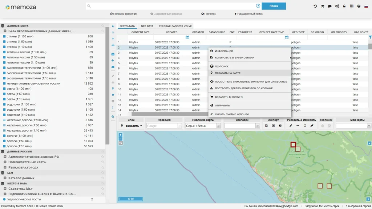The image size is (372, 209).
Task: Click the search help question mark
Action: click(258, 6)
